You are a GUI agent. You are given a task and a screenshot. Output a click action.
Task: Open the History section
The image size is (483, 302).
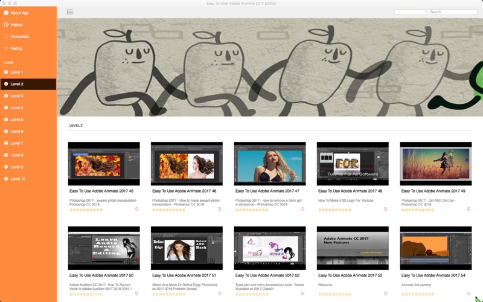[28, 25]
